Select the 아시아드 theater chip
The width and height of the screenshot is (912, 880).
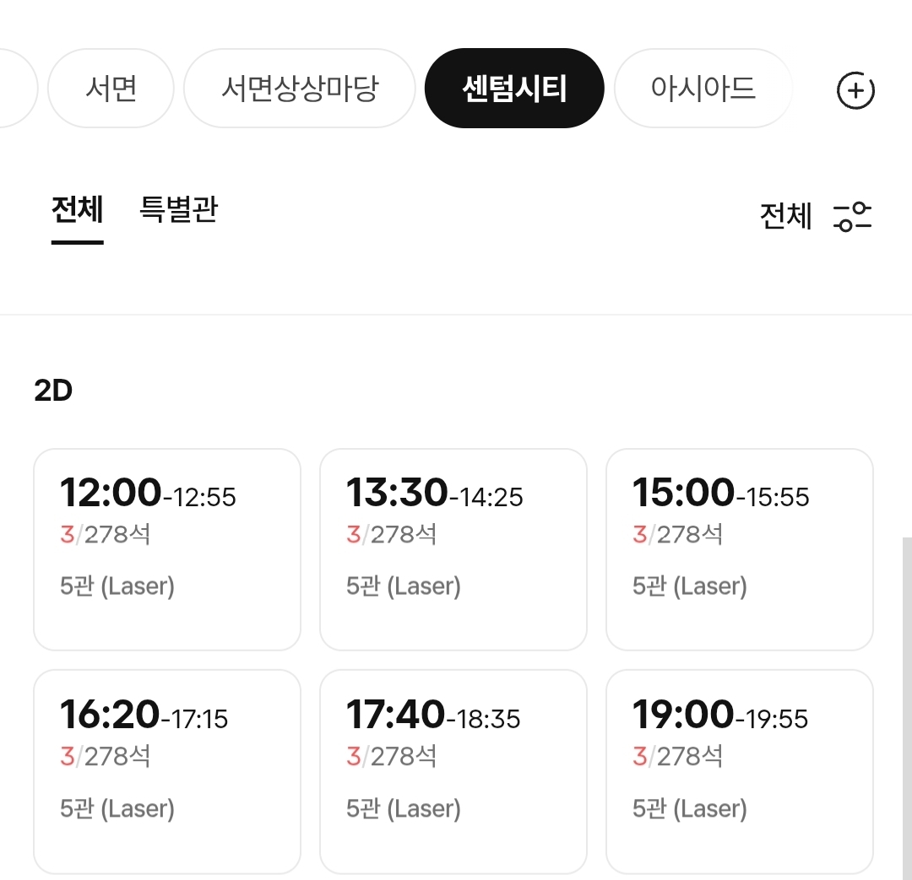point(703,89)
